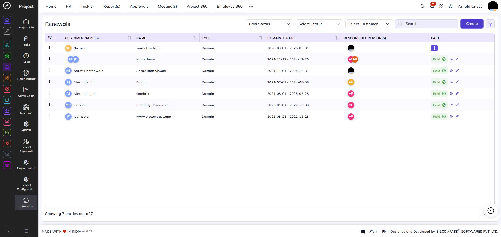Screen dimensions: 501x237
Task: Open the Home menu
Action: tap(51, 6)
